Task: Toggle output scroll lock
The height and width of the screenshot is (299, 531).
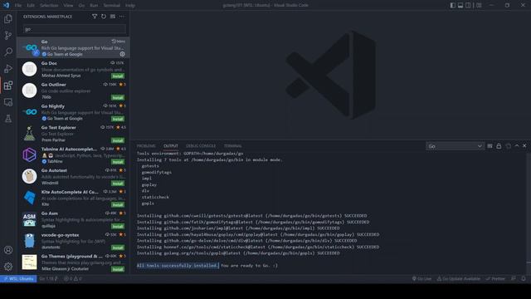Action: [x=499, y=146]
